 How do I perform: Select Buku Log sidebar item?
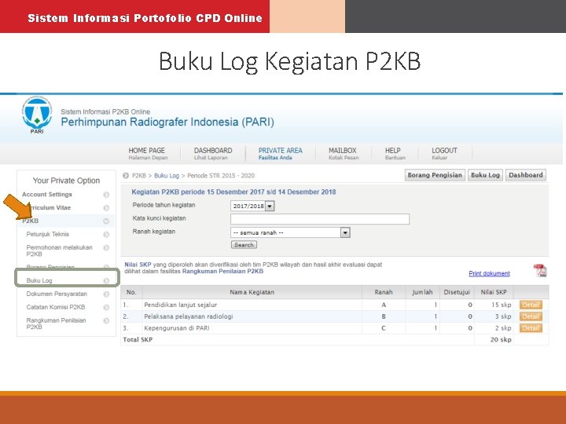[39, 280]
